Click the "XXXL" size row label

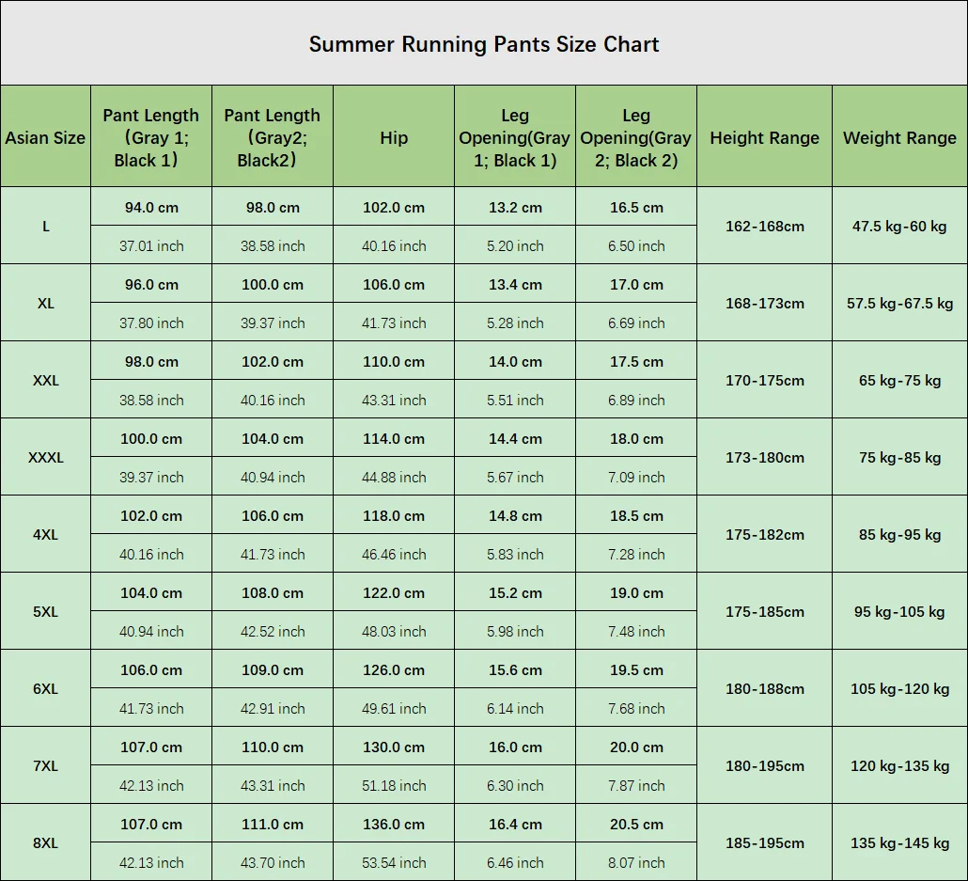point(46,458)
